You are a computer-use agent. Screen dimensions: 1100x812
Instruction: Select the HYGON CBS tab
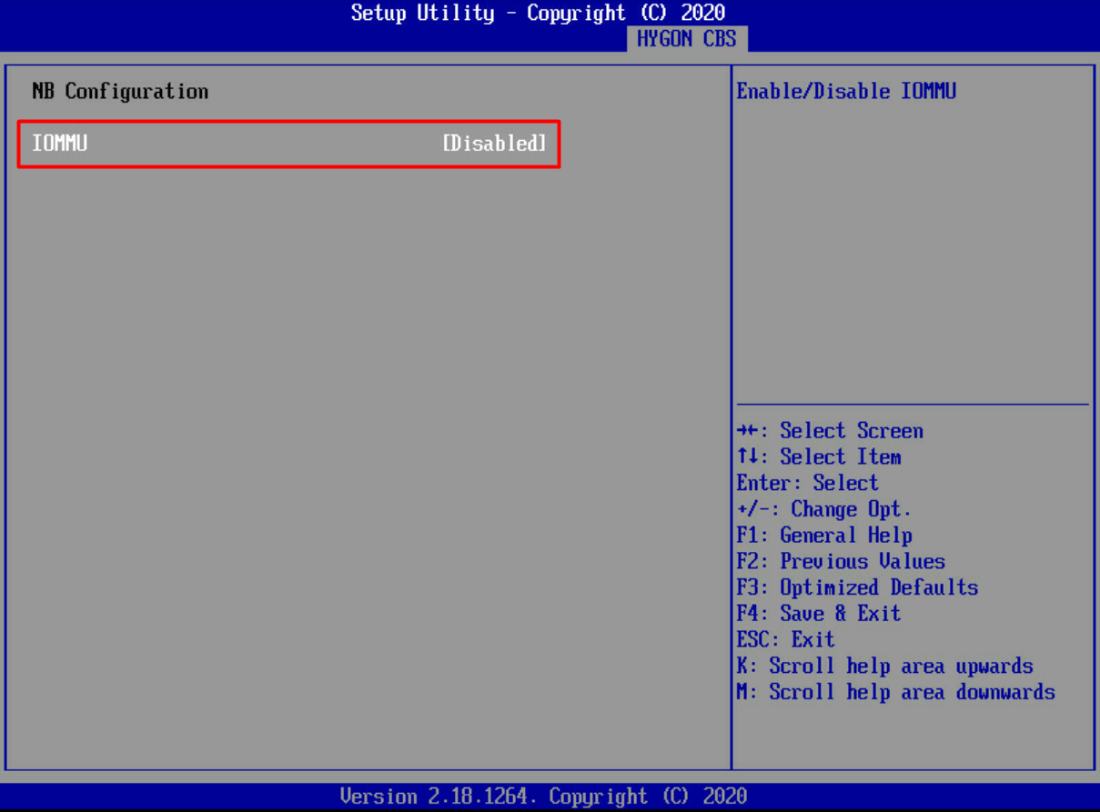pyautogui.click(x=687, y=39)
